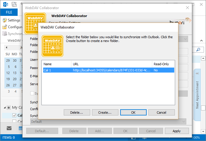Click Apply in WebDAV settings window
Viewport: 206px width, 141px height.
[x=177, y=131]
